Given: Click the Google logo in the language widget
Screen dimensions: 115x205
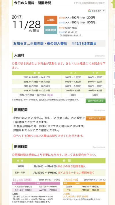Looking at the screenshot, I should tap(89, 11).
